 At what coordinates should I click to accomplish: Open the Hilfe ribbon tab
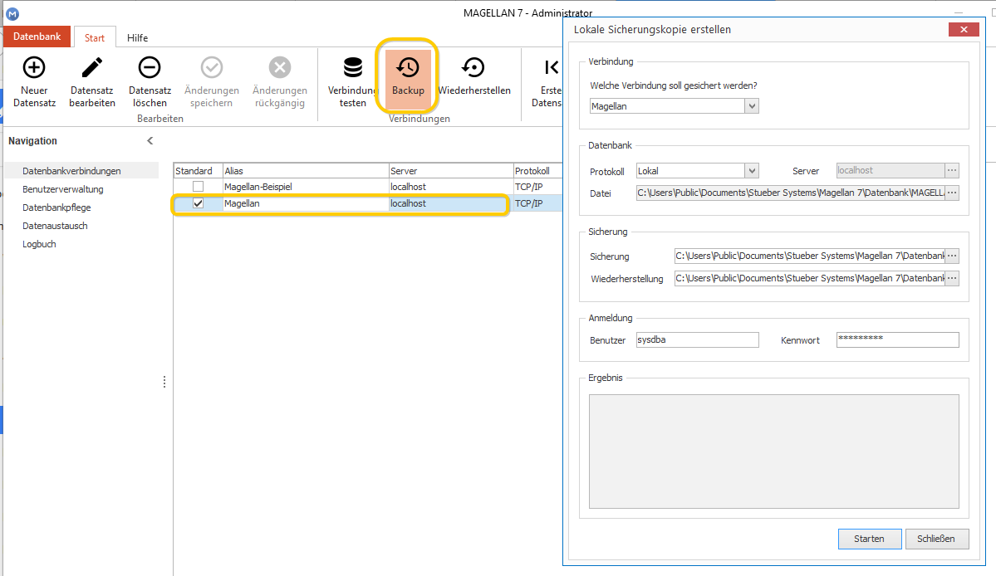click(x=137, y=37)
